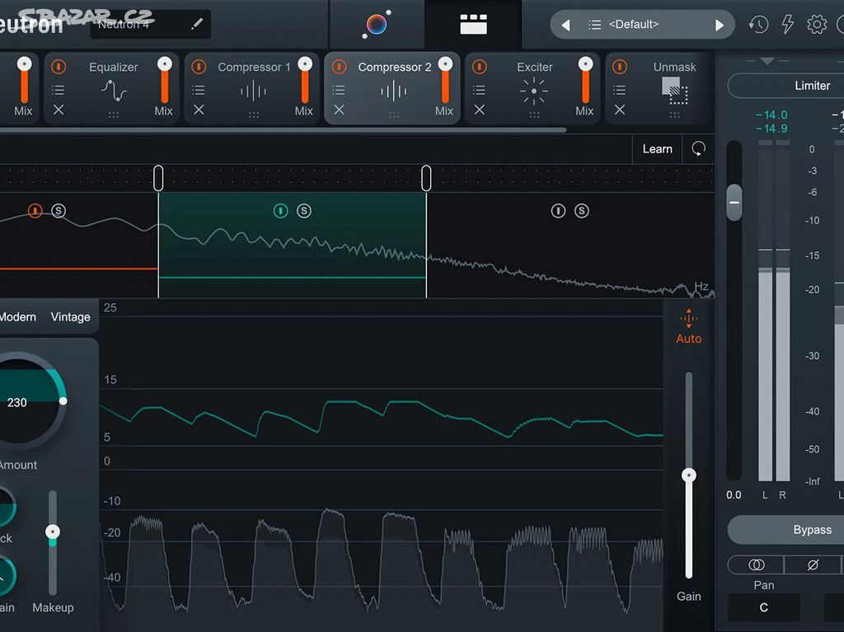The height and width of the screenshot is (632, 844).
Task: Click the lightning bolt icon
Action: [787, 24]
